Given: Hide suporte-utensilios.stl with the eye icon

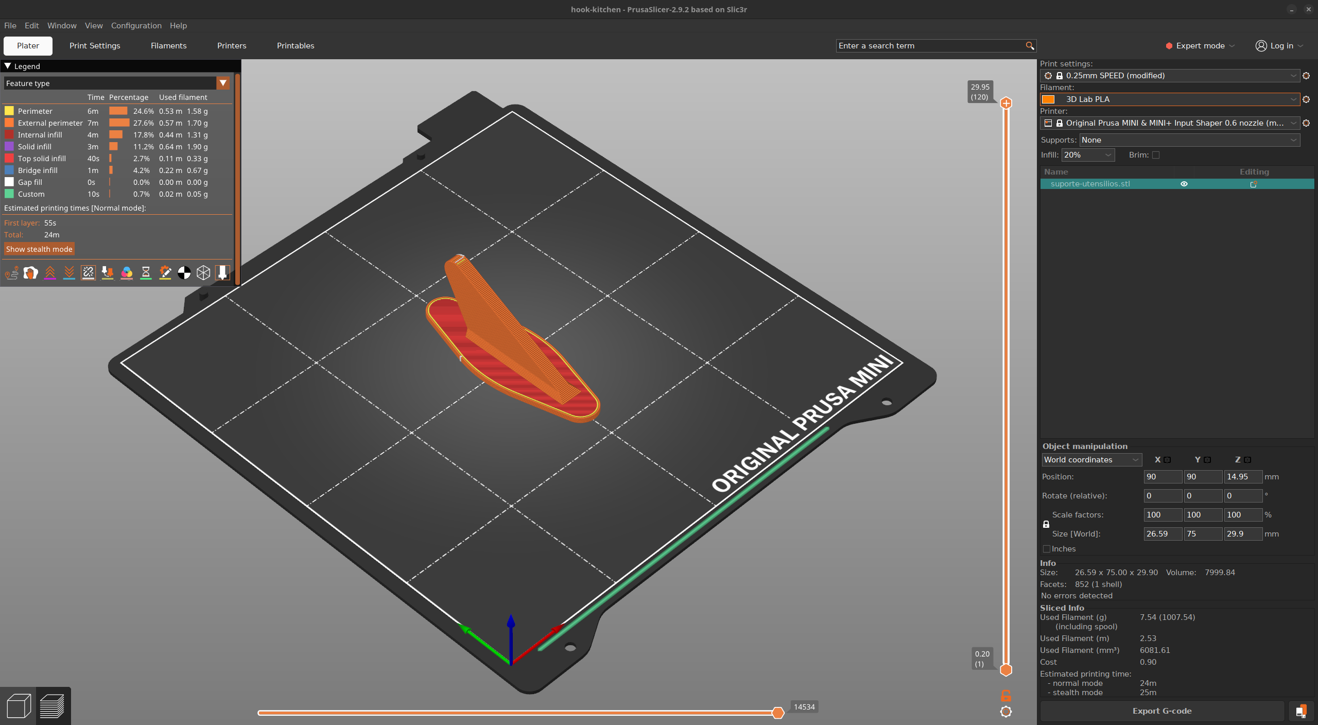Looking at the screenshot, I should click(x=1184, y=184).
